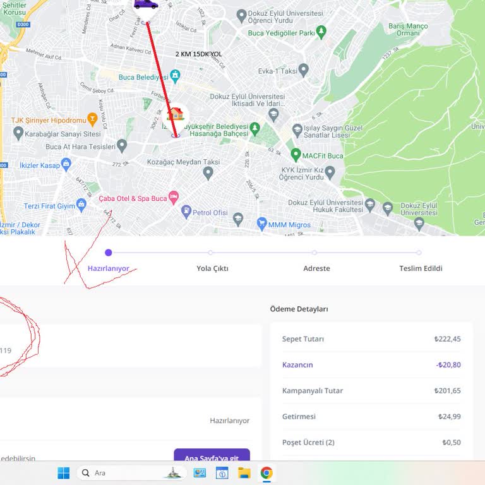485x485 pixels.
Task: Click the Adreste step marker
Action: [x=314, y=253]
